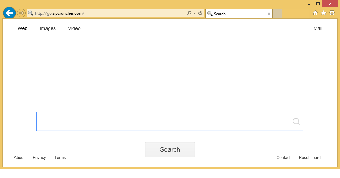Select the Web search category
Viewport: 340px width, 178px height.
(x=22, y=28)
